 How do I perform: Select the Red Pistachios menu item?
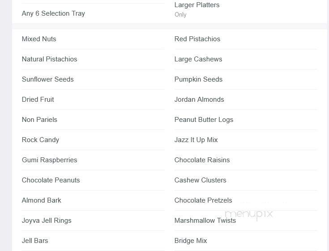[x=197, y=39]
